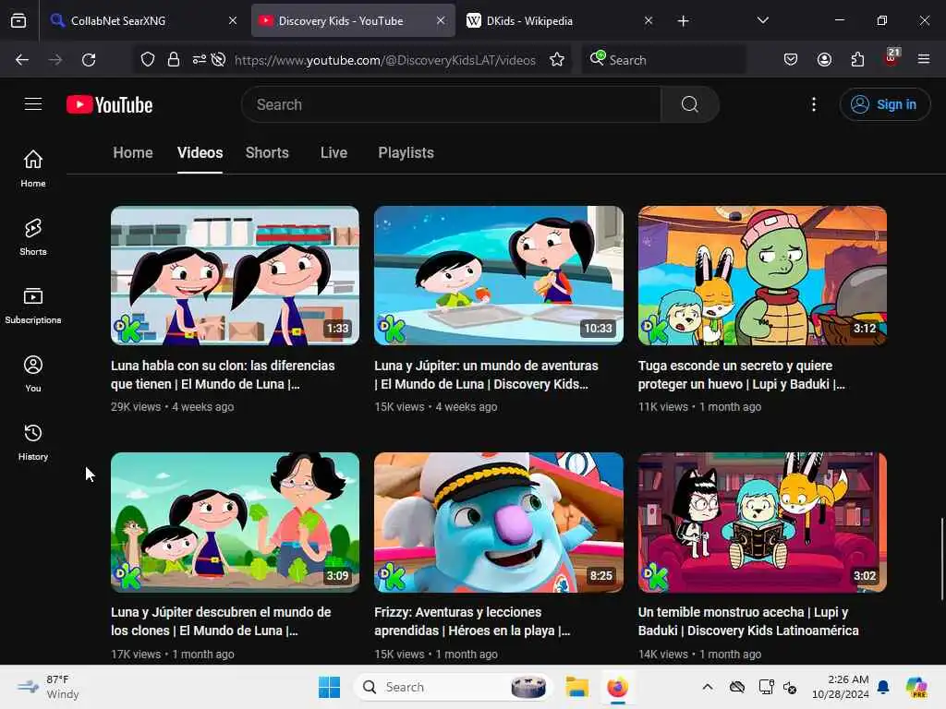
Task: Open the YouTube guide hamburger menu
Action: (33, 104)
